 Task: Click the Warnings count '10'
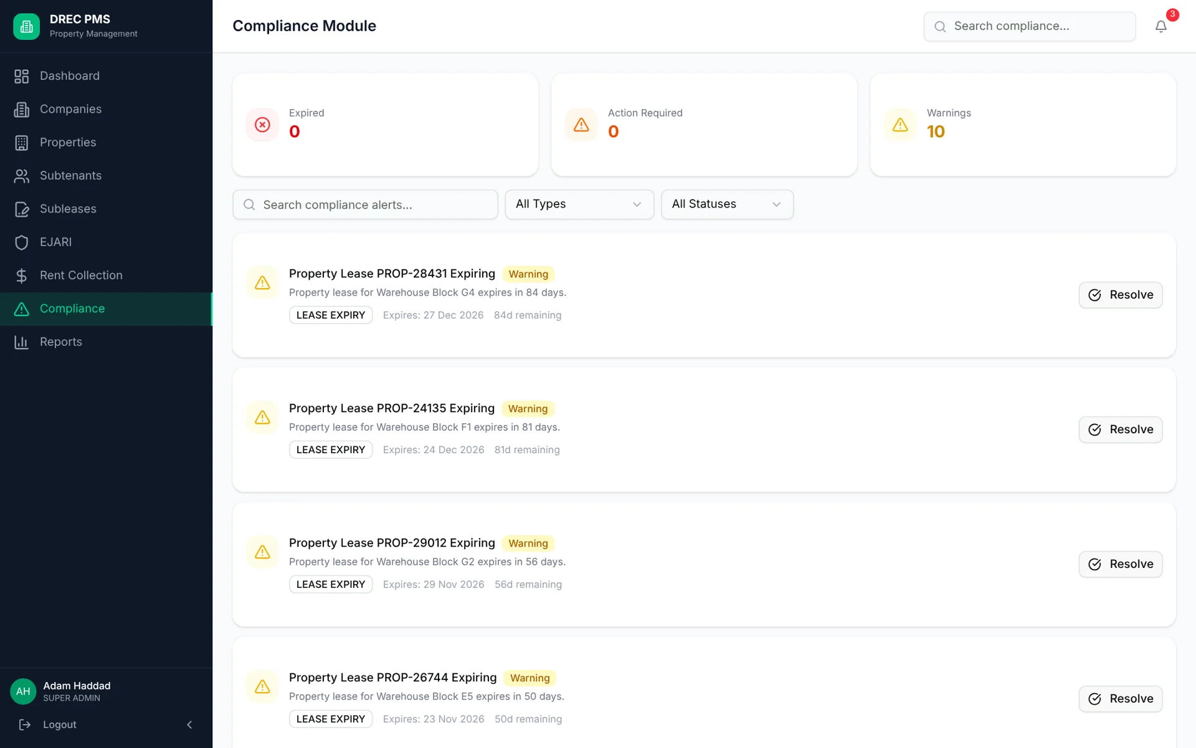936,132
